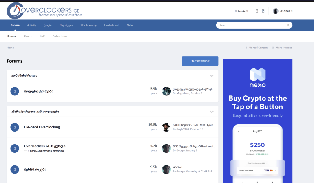Click Gogla1990's avatar in Die-hard Overclocking row
The height and width of the screenshot is (183, 314).
(166, 127)
